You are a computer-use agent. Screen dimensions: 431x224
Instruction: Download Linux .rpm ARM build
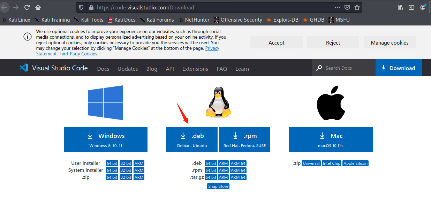coord(224,170)
